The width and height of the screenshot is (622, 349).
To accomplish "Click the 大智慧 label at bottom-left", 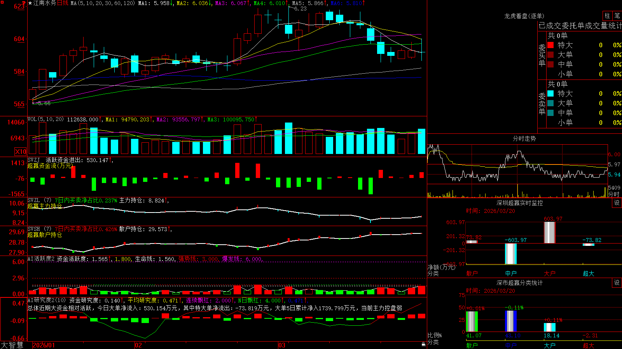I will click(12, 345).
